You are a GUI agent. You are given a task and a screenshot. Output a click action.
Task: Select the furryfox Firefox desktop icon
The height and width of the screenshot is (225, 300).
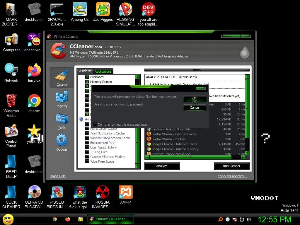[34, 73]
